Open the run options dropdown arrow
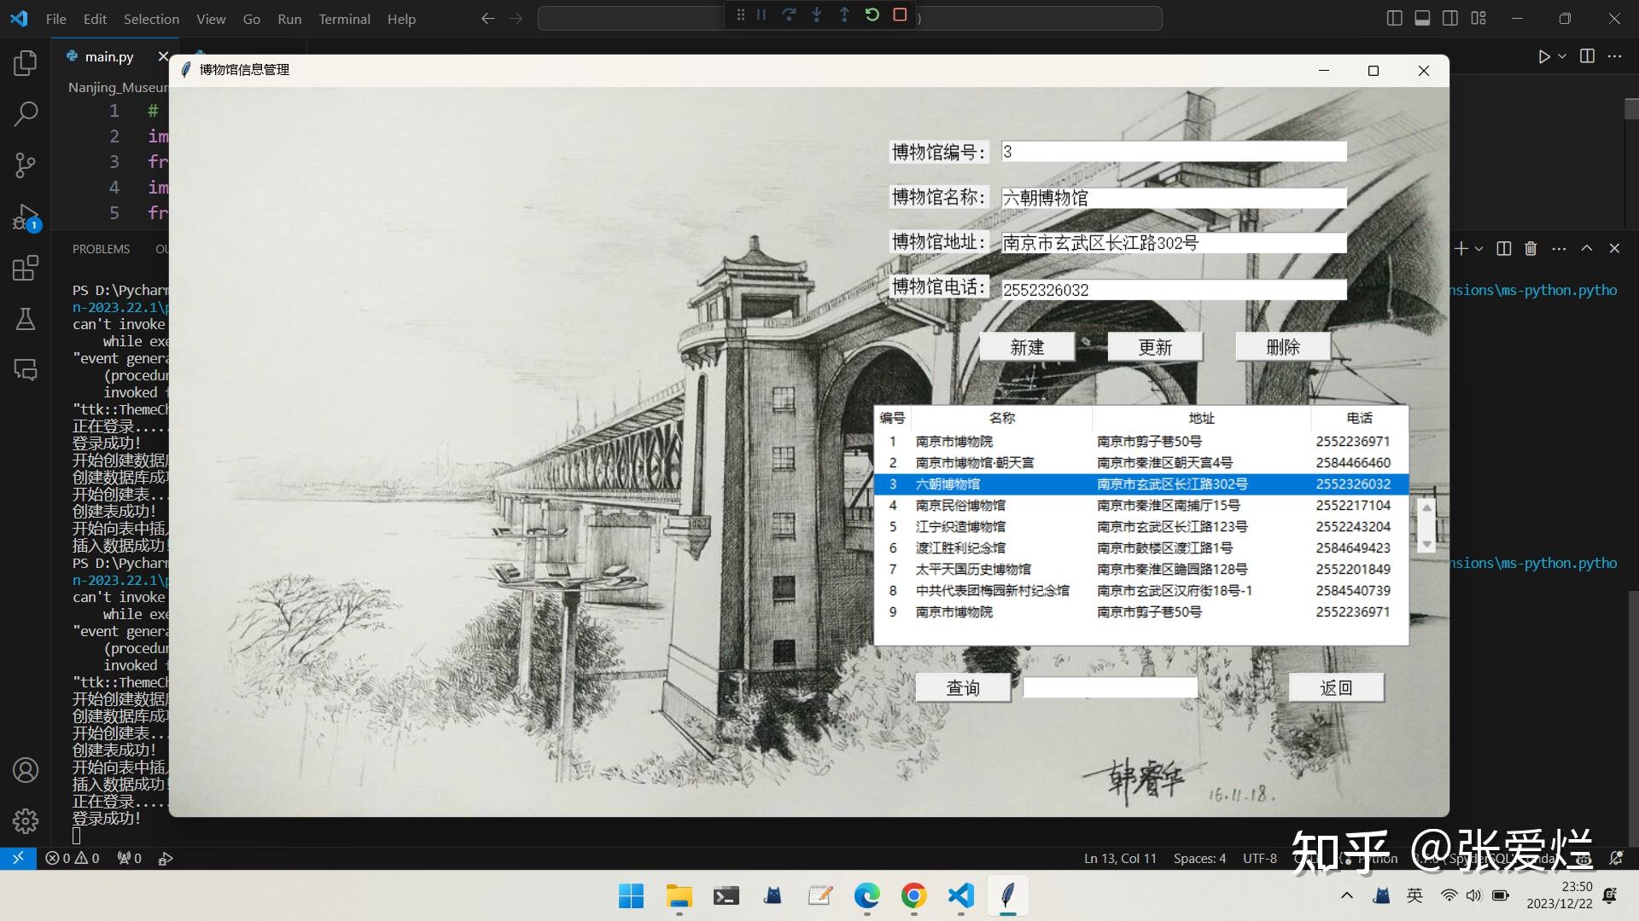 [x=1562, y=56]
